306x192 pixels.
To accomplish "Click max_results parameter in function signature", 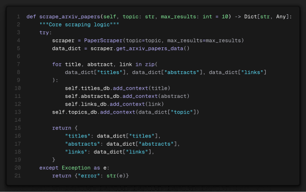I will [178, 17].
